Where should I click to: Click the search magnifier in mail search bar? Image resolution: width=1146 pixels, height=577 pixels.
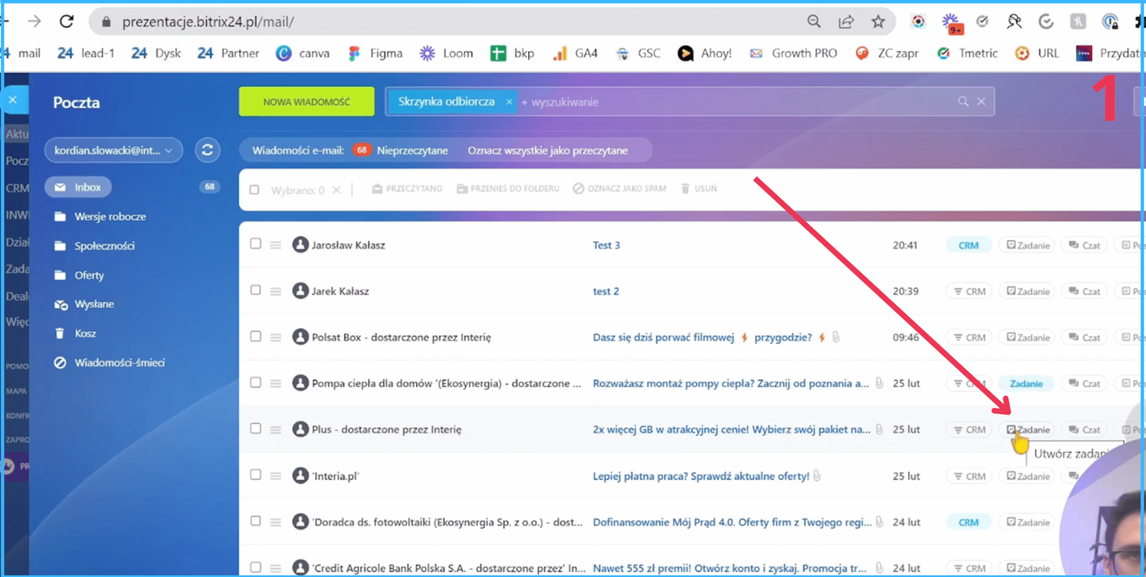(962, 101)
